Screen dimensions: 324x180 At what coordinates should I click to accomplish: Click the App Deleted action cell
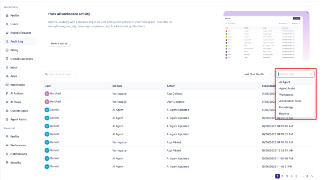coord(175,94)
